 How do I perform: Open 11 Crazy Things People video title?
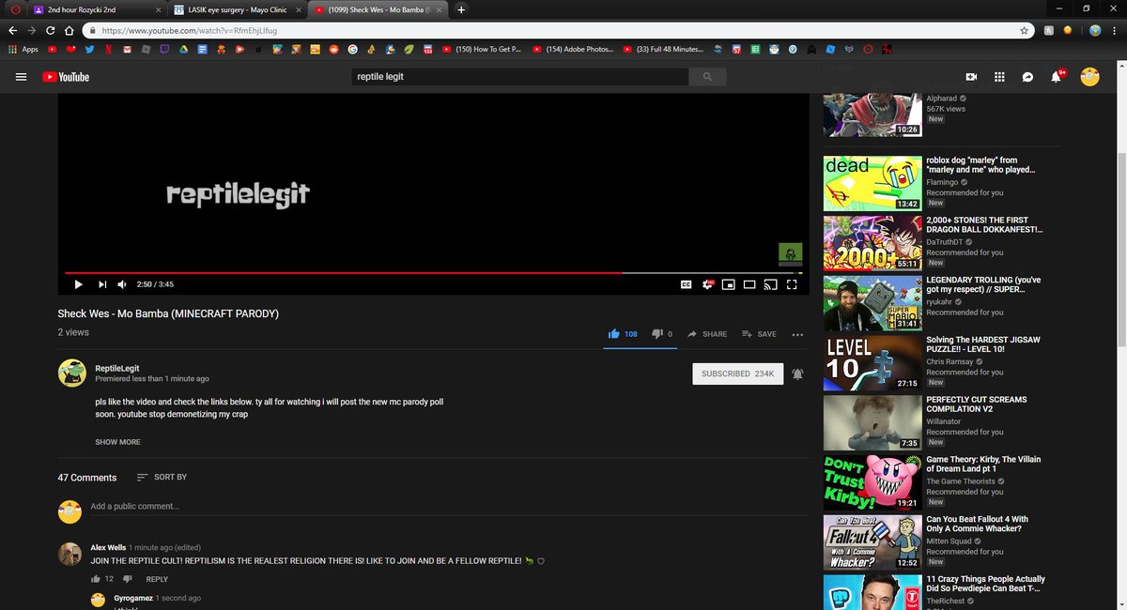[985, 584]
